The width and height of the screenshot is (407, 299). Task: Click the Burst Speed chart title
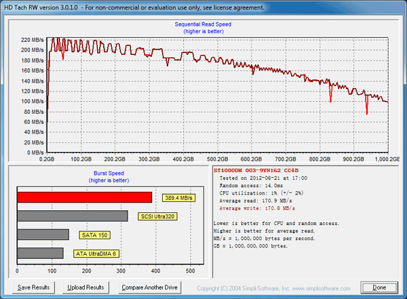[110, 174]
